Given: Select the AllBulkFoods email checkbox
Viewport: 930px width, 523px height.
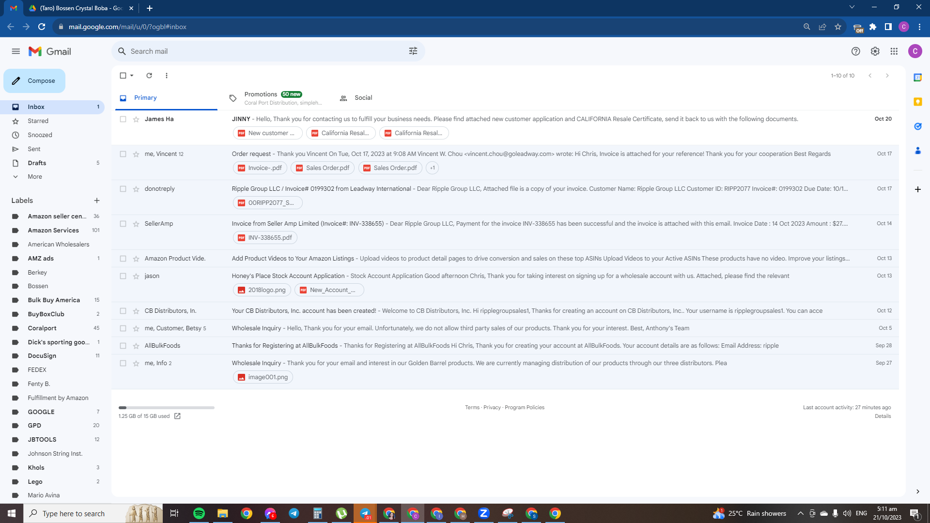Looking at the screenshot, I should [123, 346].
